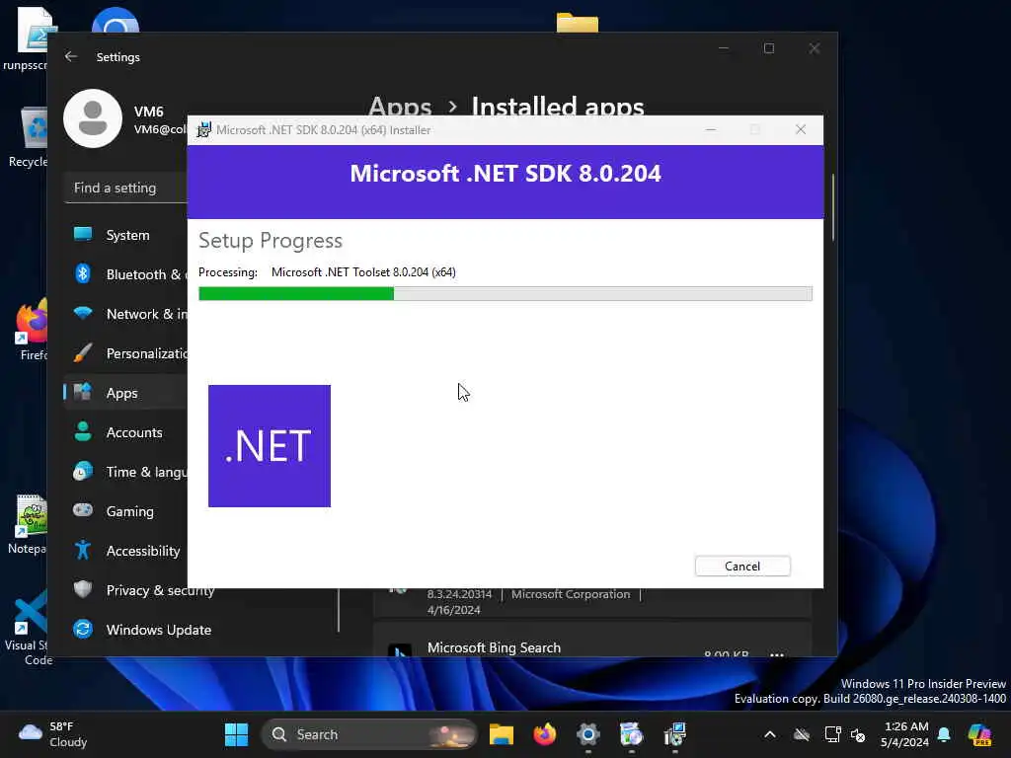This screenshot has height=758, width=1011.
Task: Click the Privacy shield icon
Action: [x=83, y=589]
